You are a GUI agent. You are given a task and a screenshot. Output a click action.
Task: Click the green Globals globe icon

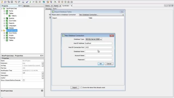click(x=7, y=28)
